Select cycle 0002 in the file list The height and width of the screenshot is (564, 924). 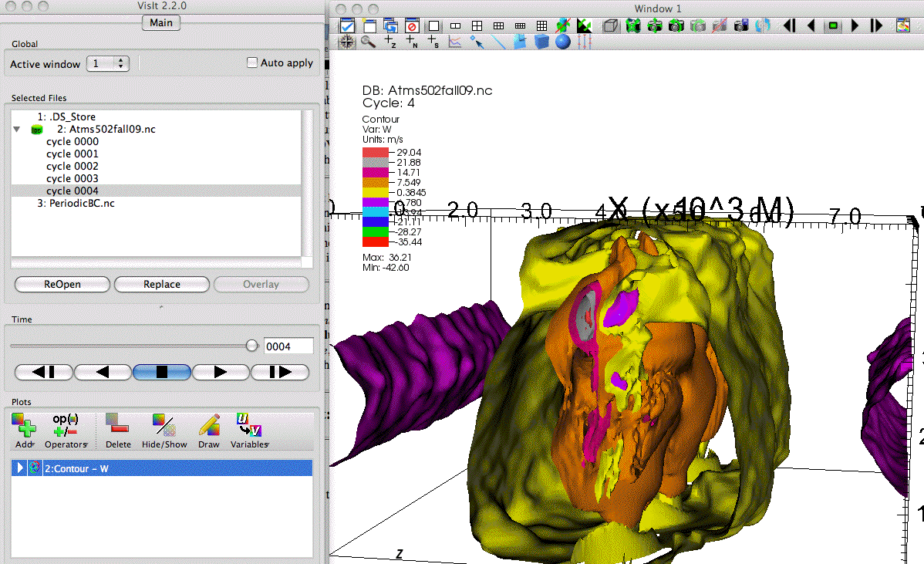(x=73, y=166)
